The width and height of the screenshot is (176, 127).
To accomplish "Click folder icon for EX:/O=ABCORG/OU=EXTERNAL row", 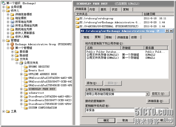I will (77, 27).
